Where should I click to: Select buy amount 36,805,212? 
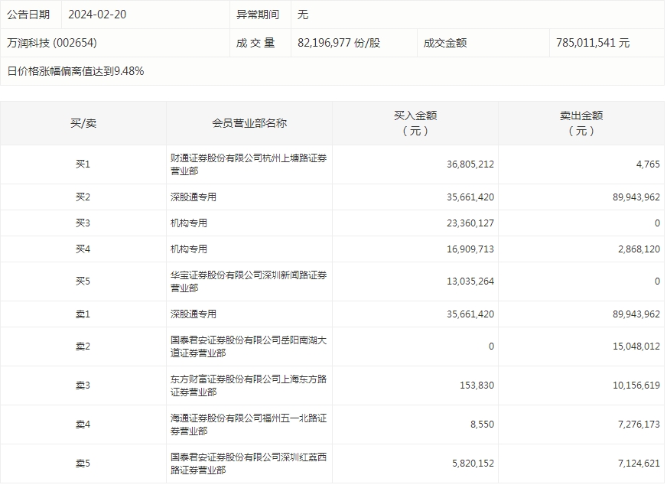(x=470, y=164)
